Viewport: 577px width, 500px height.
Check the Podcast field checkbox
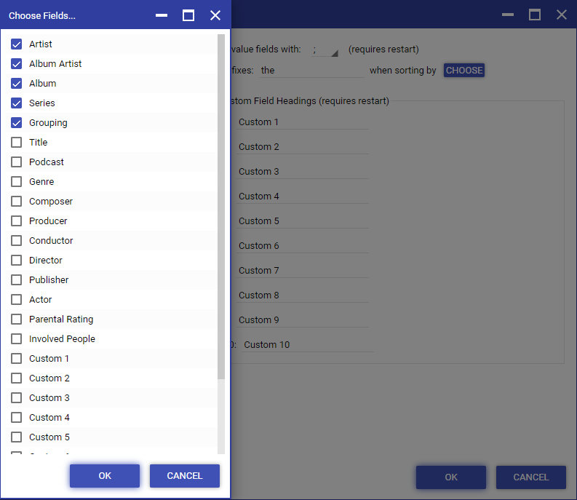(x=17, y=162)
